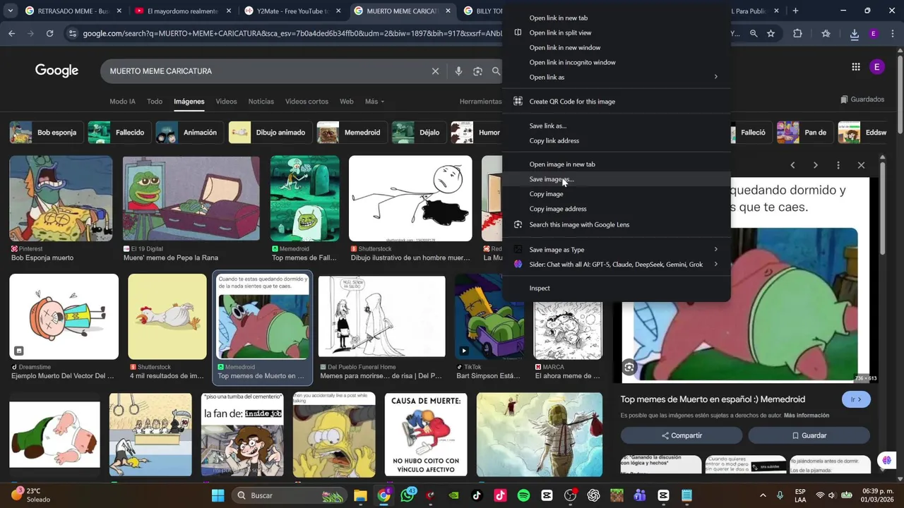Click the search magnifier icon
Viewport: 904px width, 508px height.
tap(496, 71)
